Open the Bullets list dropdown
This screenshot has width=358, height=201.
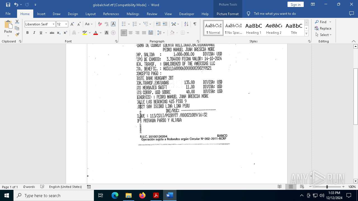[129, 24]
